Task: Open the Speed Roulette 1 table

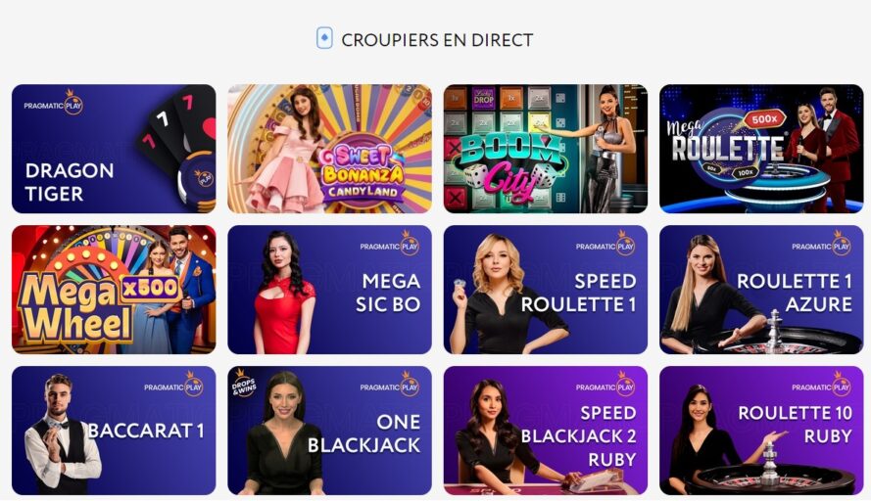Action: pos(546,290)
